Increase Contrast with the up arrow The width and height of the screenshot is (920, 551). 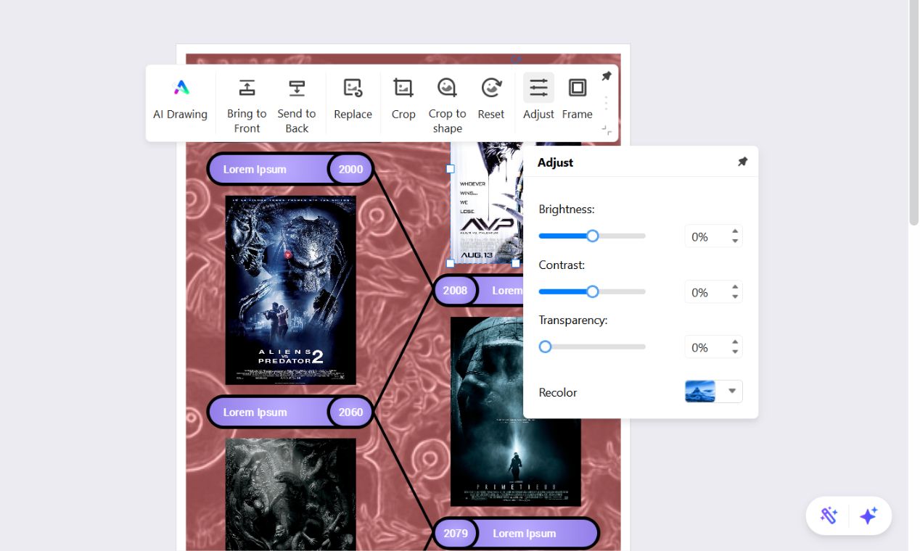point(735,287)
